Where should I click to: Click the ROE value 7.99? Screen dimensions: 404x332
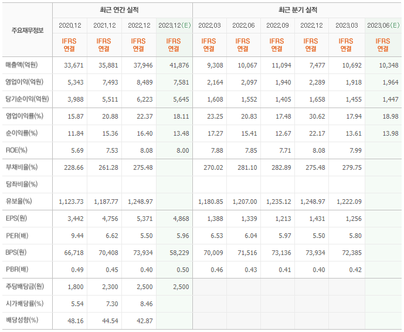pyautogui.click(x=355, y=150)
